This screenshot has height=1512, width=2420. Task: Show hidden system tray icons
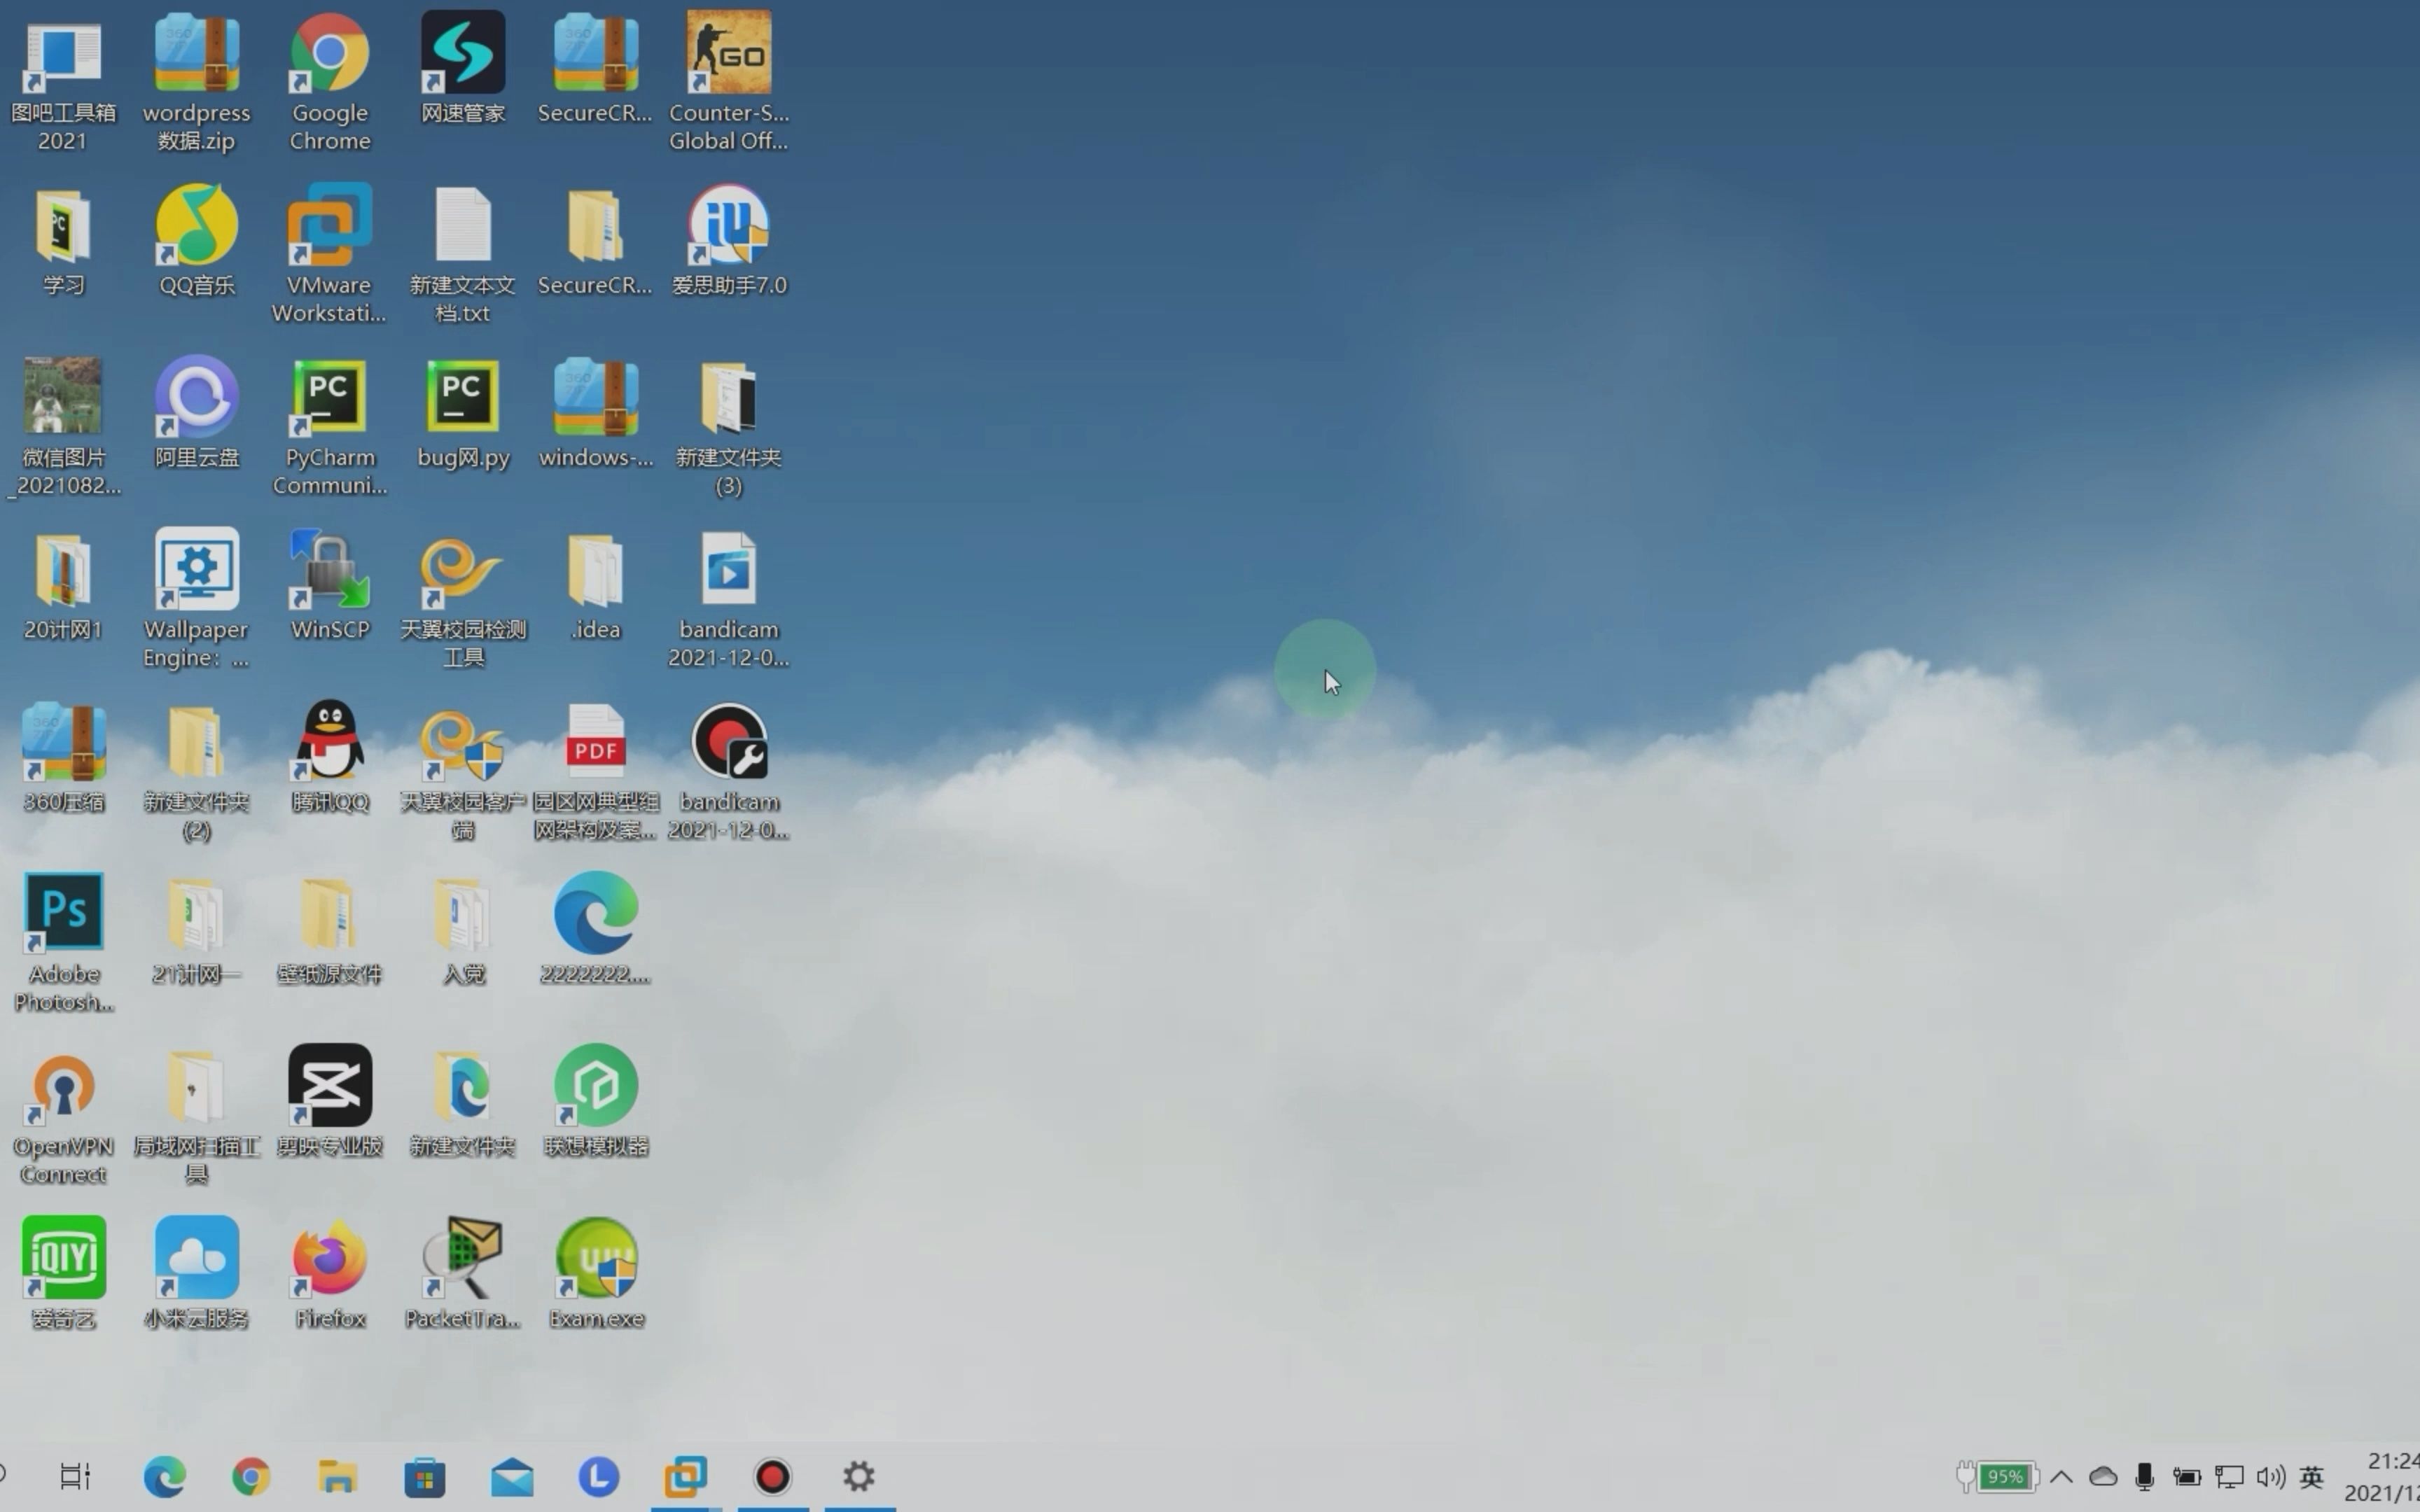2061,1476
